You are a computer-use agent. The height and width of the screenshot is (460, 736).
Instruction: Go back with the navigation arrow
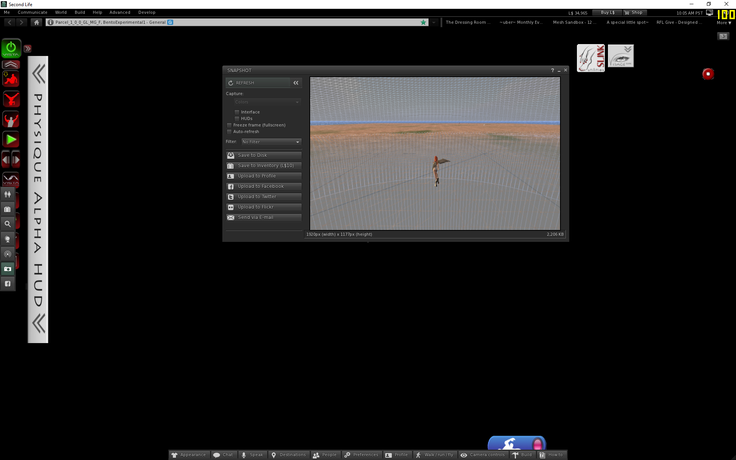10,22
